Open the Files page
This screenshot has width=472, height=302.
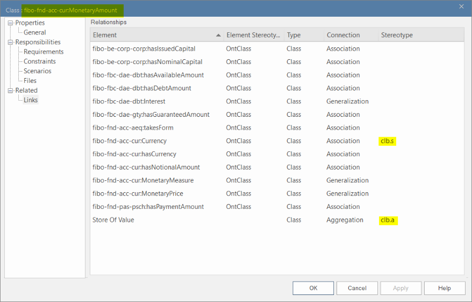click(30, 81)
